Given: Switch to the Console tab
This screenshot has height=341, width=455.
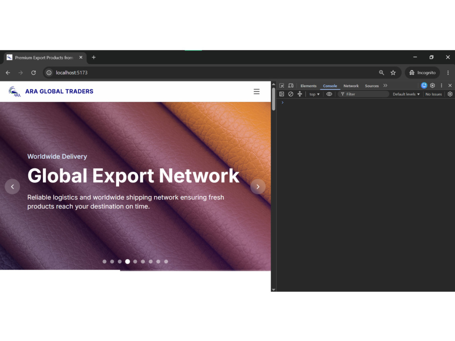Looking at the screenshot, I should click(x=330, y=86).
